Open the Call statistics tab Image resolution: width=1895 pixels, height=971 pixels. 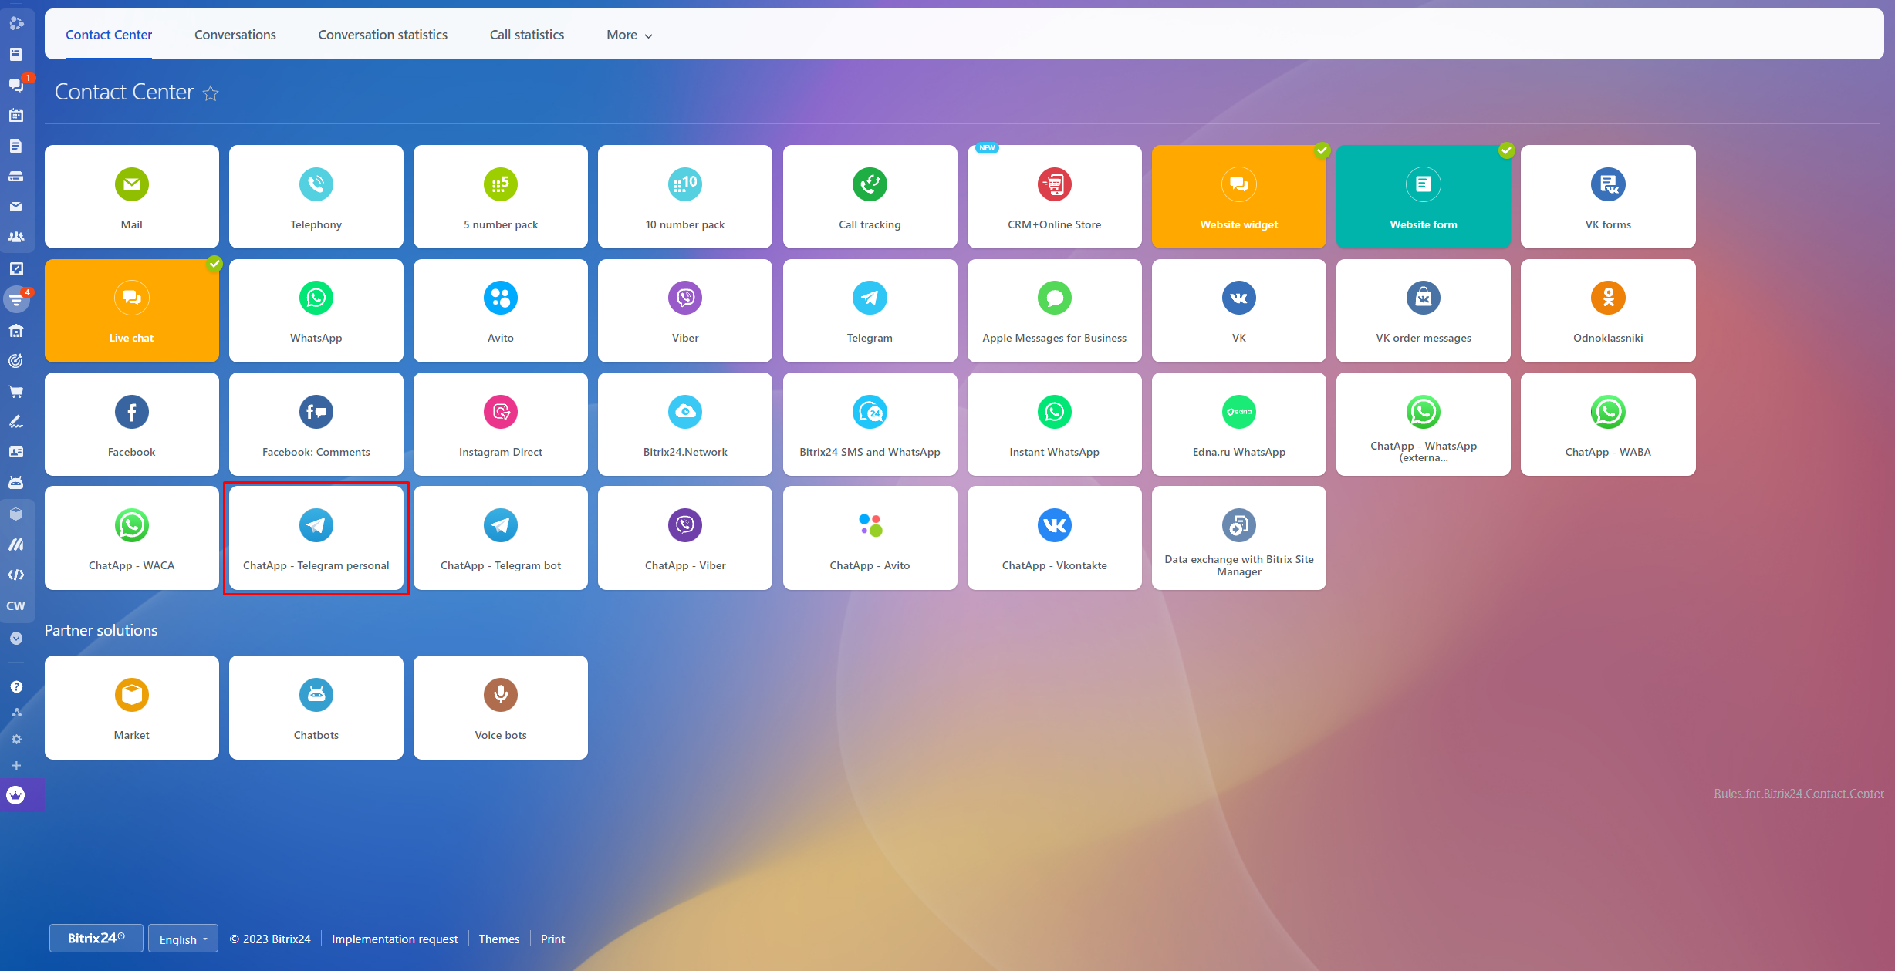pyautogui.click(x=526, y=35)
